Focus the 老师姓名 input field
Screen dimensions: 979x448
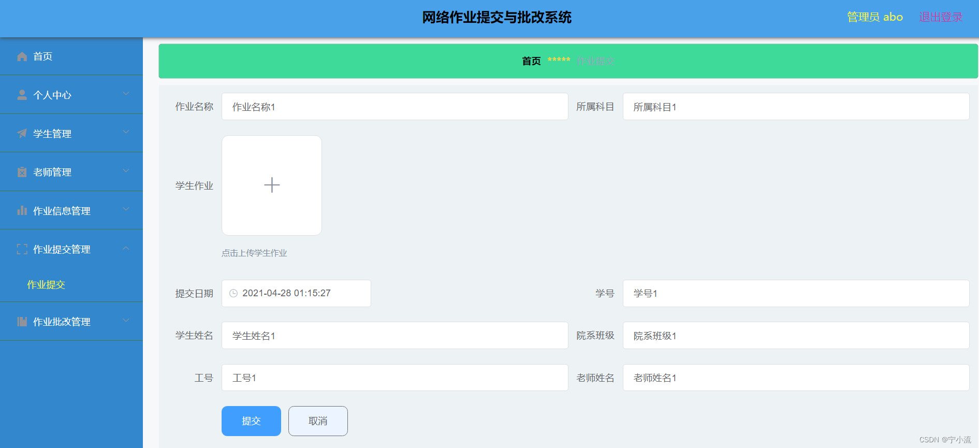coord(796,378)
